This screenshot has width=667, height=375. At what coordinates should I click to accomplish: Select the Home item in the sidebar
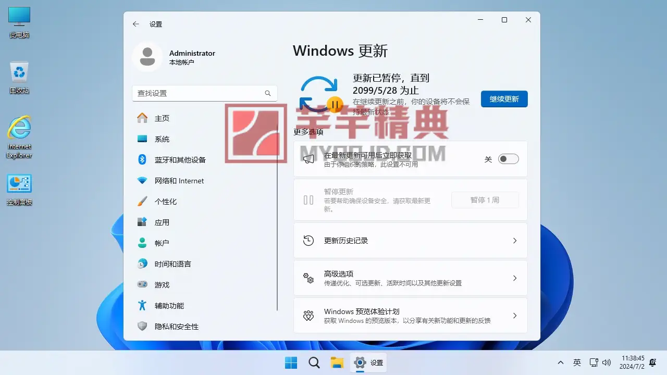[x=162, y=118]
